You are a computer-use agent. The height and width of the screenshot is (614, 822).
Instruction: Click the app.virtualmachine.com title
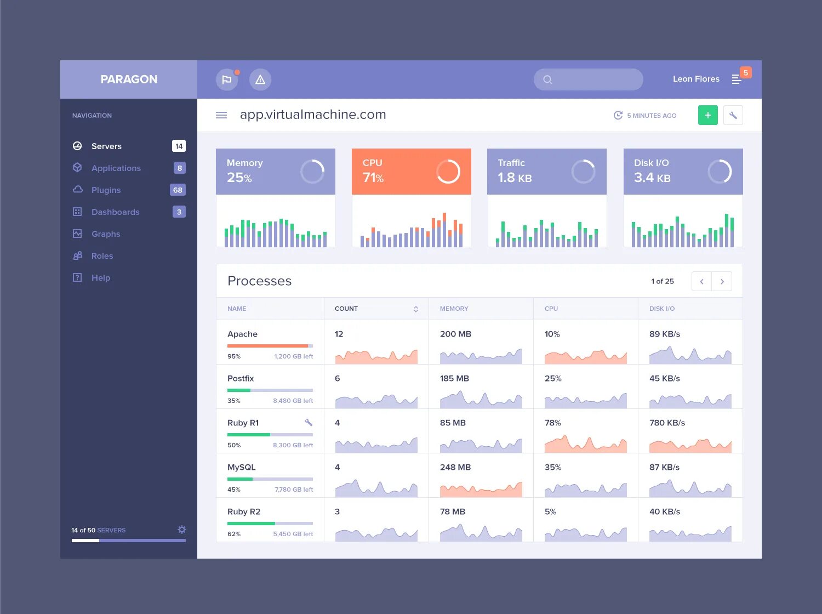tap(313, 115)
